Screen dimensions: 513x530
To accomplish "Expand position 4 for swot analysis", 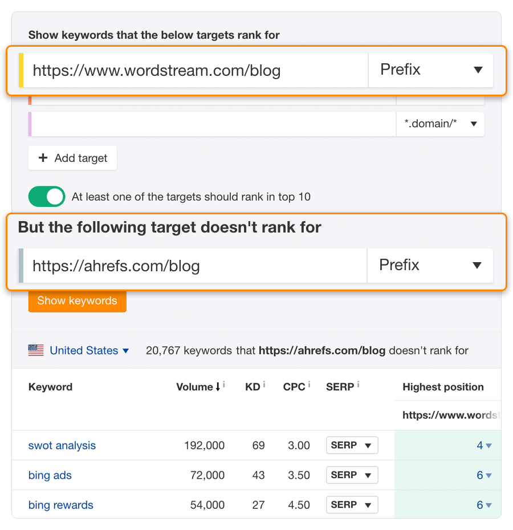I will tap(484, 446).
